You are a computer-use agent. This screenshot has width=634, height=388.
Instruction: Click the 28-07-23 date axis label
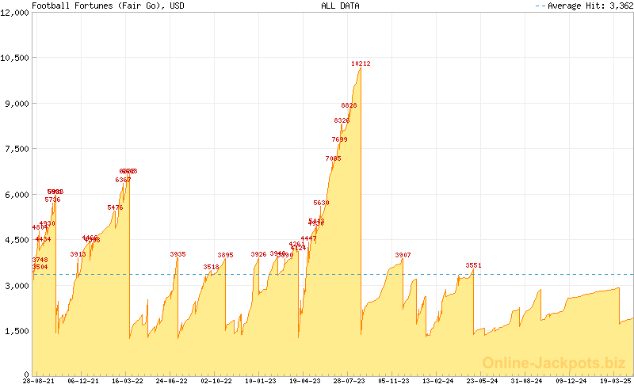tap(349, 381)
